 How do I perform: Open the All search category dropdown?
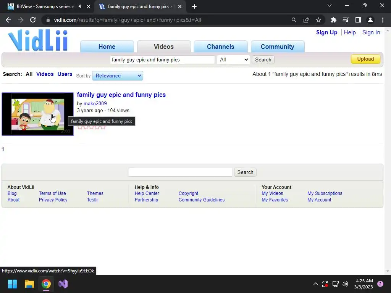(233, 60)
